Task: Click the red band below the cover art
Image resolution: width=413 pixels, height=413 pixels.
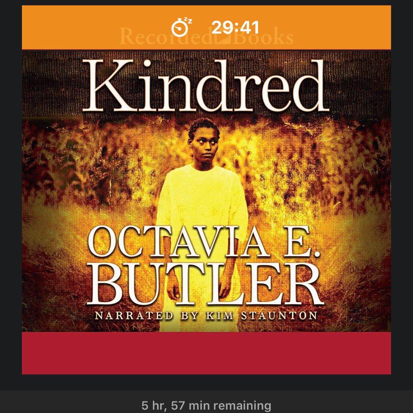Action: point(206,353)
